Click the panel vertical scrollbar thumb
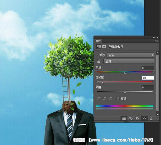The height and width of the screenshot is (145, 161). point(157,83)
